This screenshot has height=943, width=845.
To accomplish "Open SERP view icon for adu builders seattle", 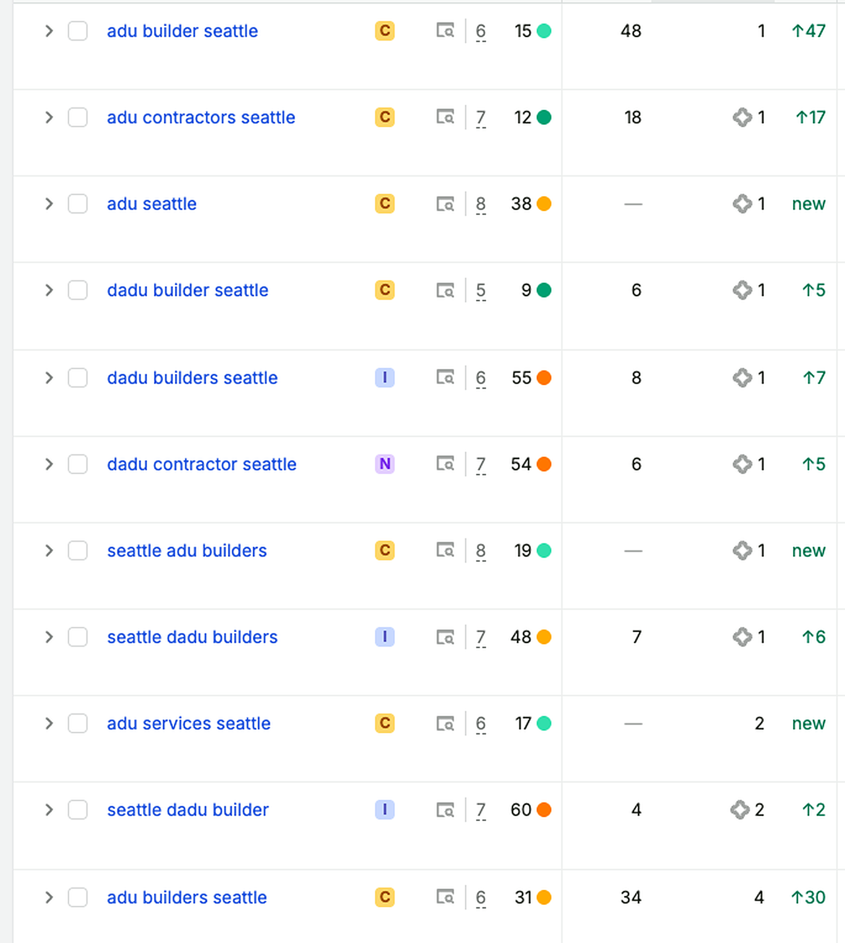I will 445,897.
